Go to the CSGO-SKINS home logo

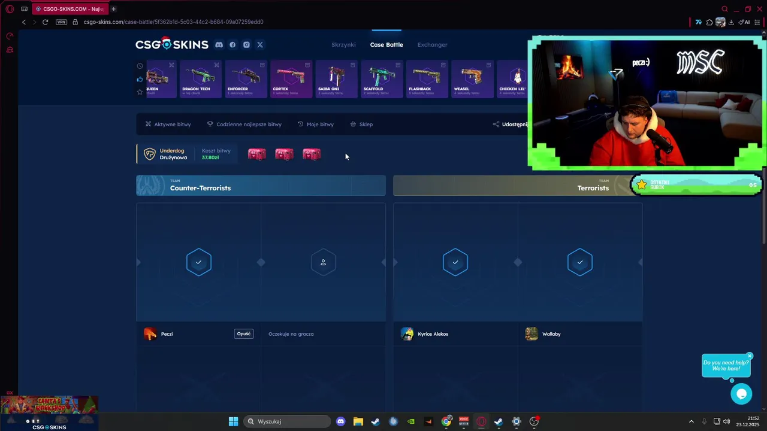pos(172,44)
